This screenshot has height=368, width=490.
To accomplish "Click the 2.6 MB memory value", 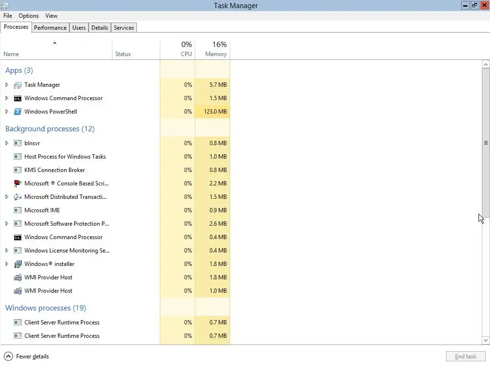I will click(218, 224).
